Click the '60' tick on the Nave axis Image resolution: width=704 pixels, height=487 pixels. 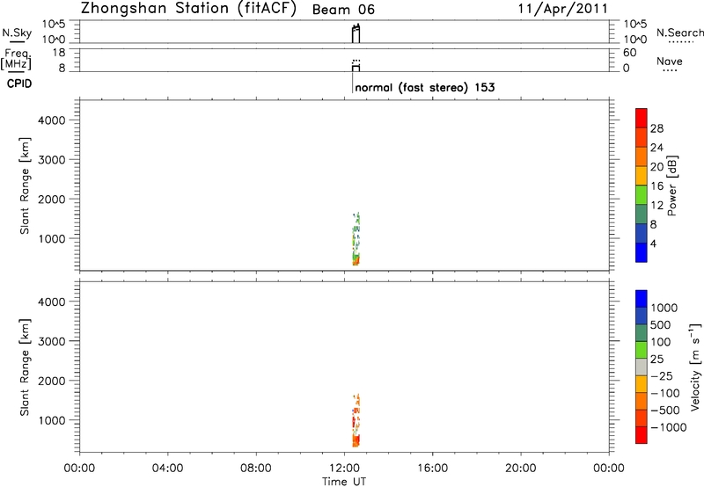pyautogui.click(x=630, y=53)
